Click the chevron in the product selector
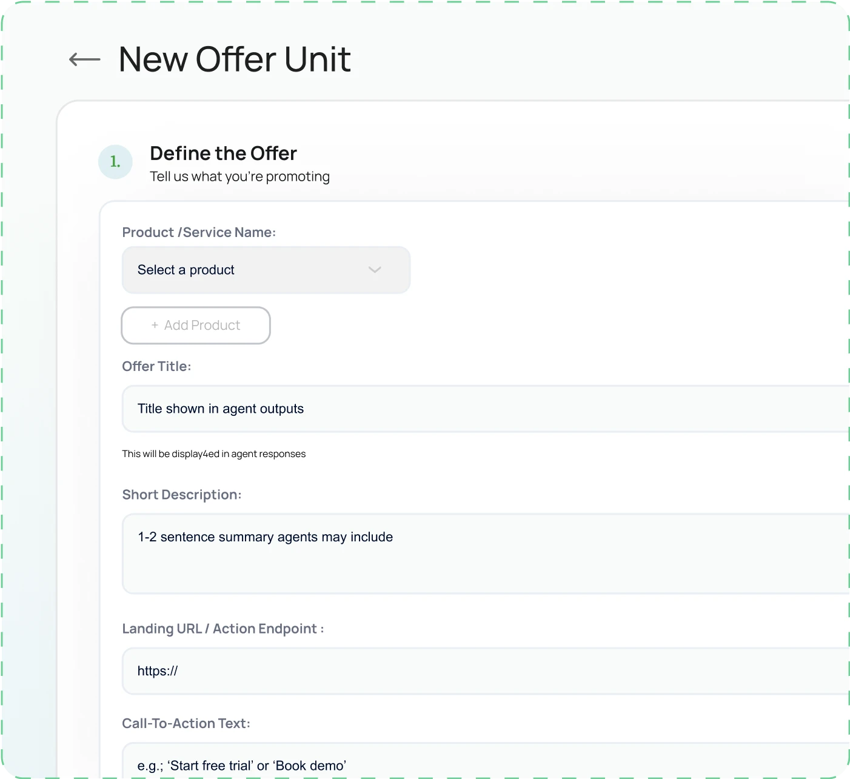The image size is (850, 779). click(375, 270)
